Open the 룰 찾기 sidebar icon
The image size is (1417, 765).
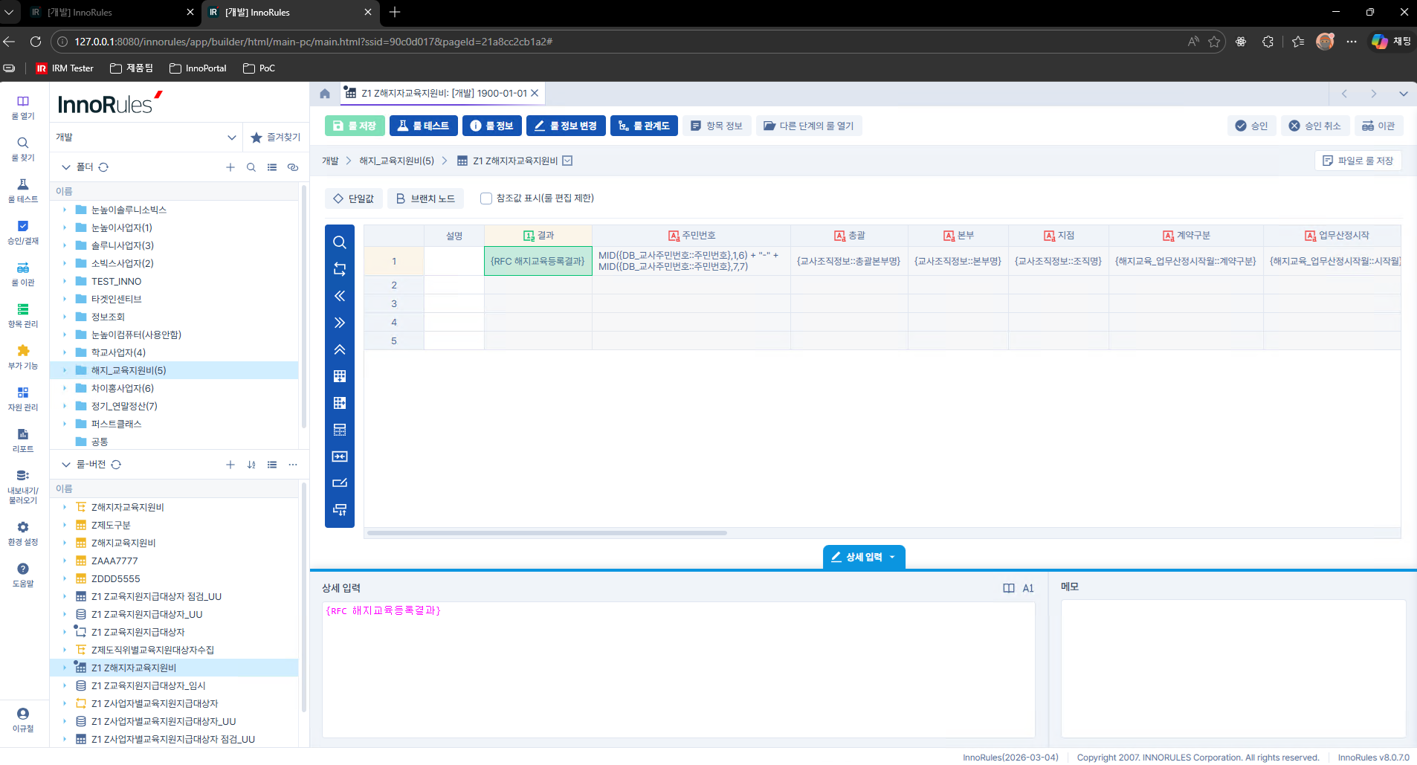(x=23, y=148)
